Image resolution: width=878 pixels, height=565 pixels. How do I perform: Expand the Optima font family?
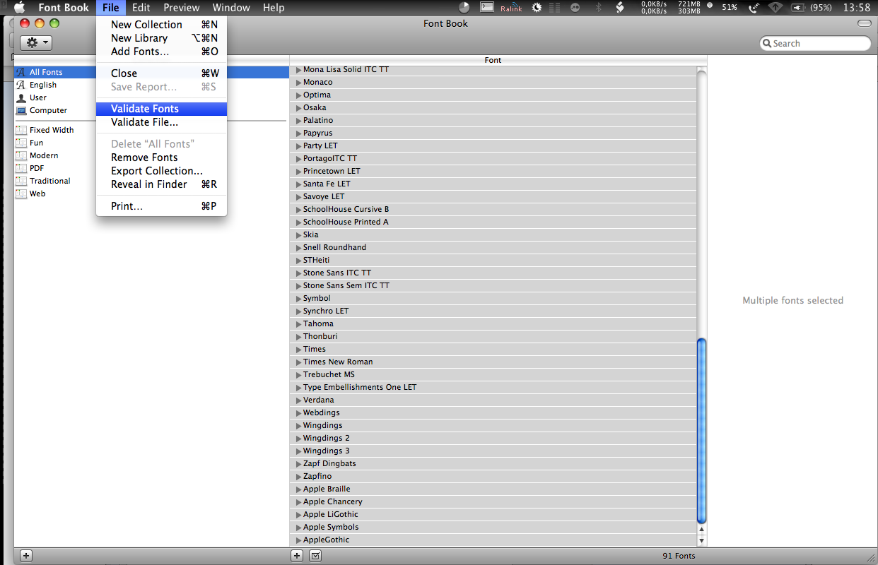point(298,95)
